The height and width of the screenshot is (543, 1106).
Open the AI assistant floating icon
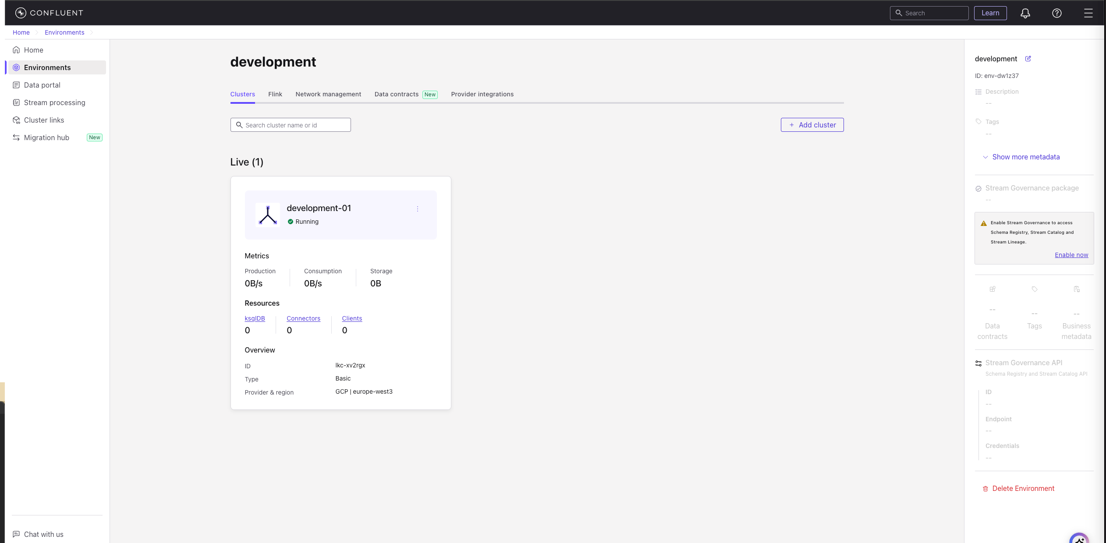[1079, 538]
